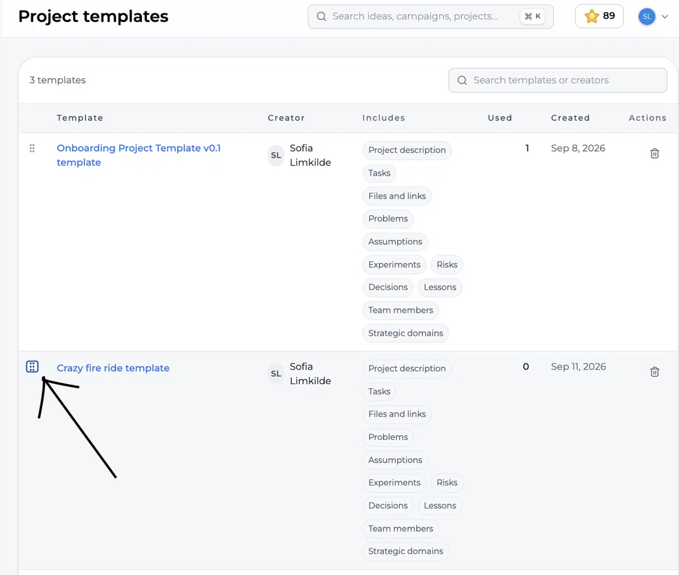Click the Files and links tag in Crazy fire ride row
Viewport: 679px width, 575px height.
[x=397, y=414]
